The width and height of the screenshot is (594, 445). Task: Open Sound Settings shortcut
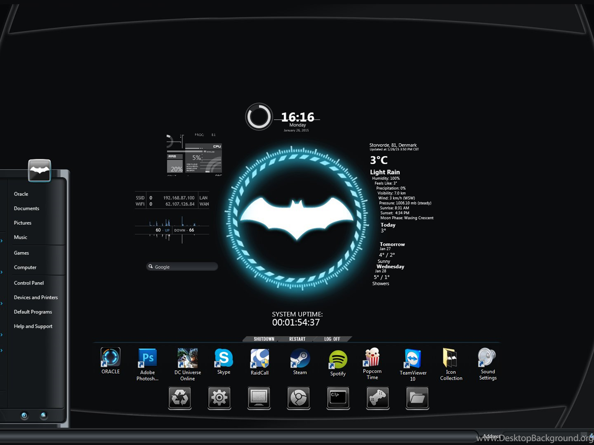[x=488, y=364]
